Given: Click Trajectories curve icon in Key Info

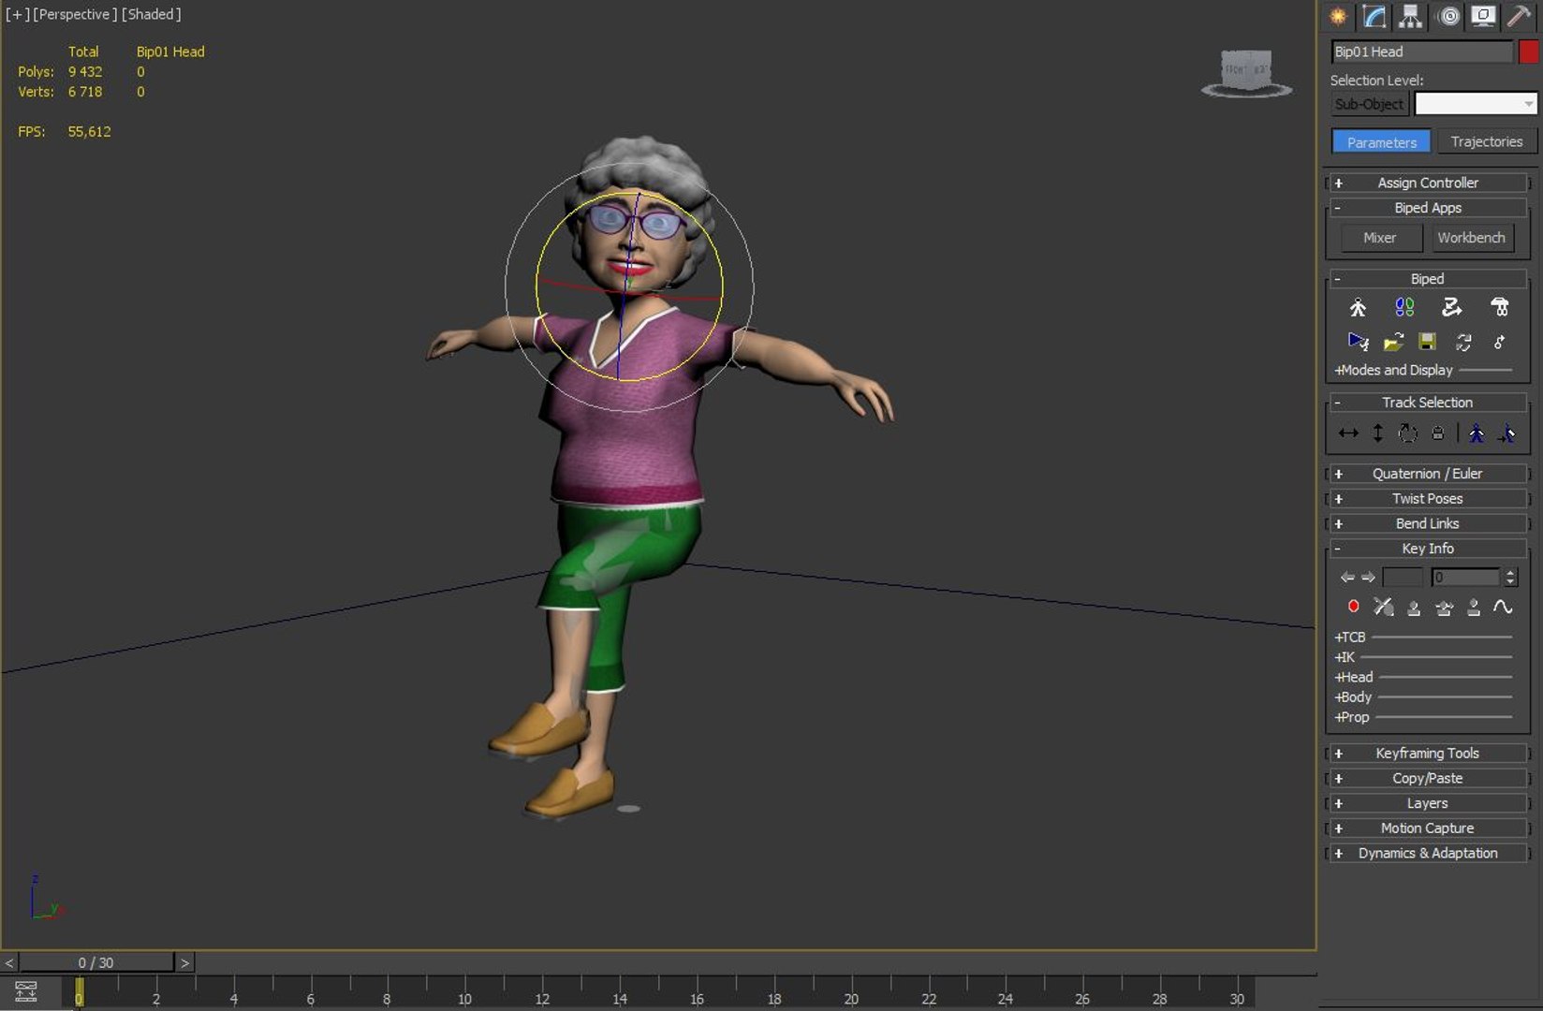Looking at the screenshot, I should pyautogui.click(x=1503, y=607).
